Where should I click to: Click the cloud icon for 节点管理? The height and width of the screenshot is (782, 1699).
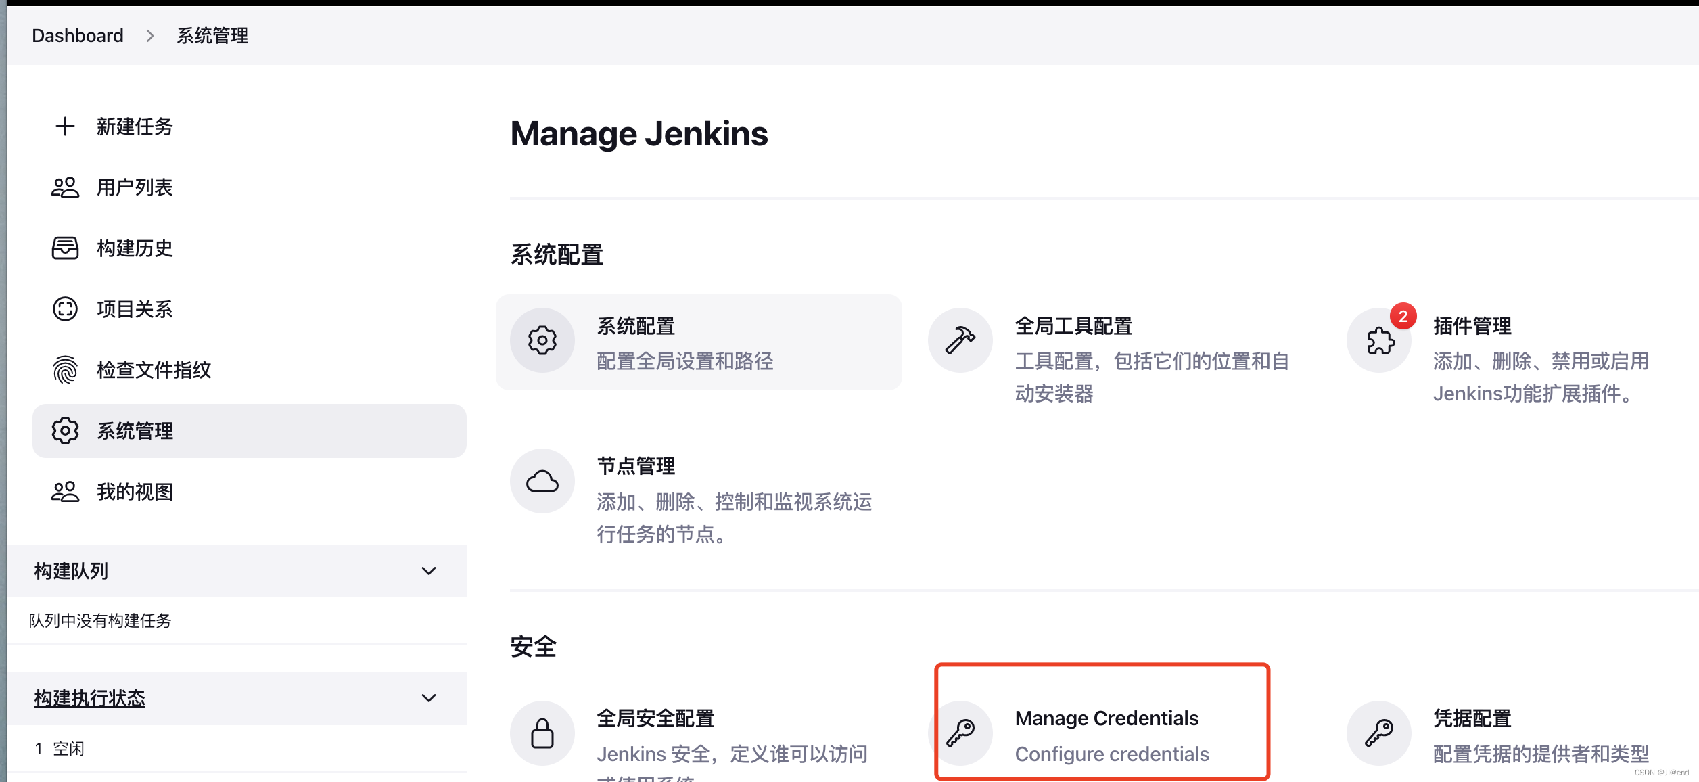(x=542, y=481)
